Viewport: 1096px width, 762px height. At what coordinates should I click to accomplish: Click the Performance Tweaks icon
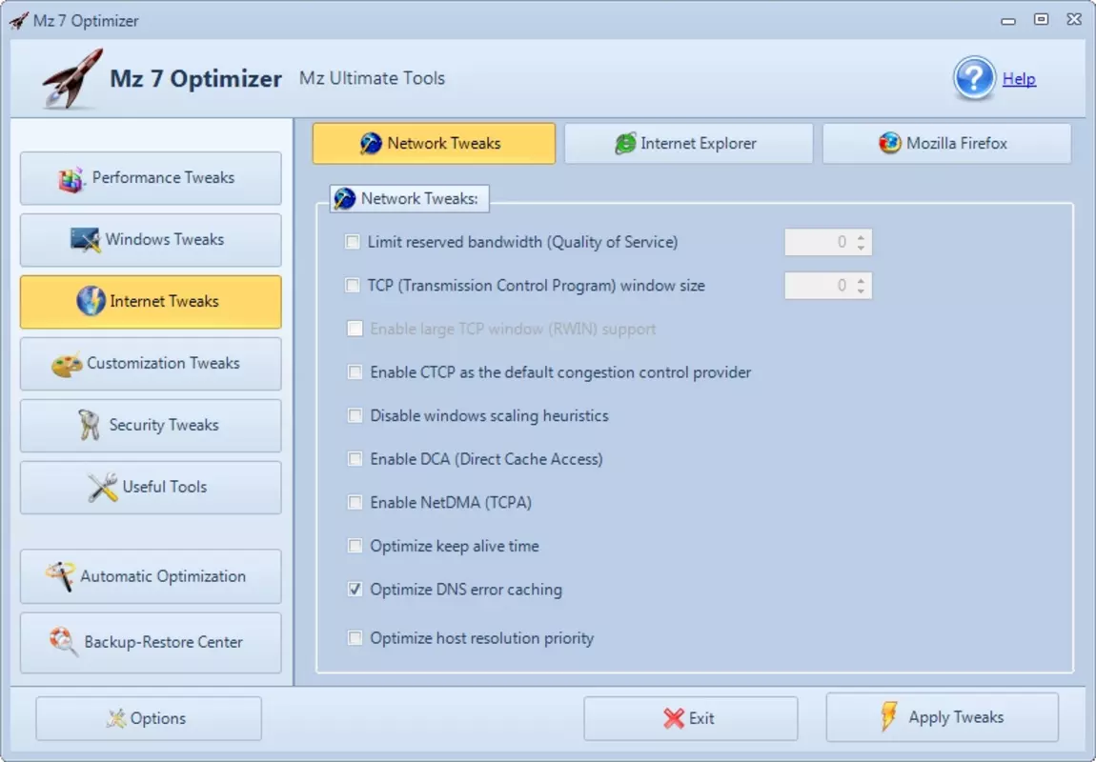point(71,179)
